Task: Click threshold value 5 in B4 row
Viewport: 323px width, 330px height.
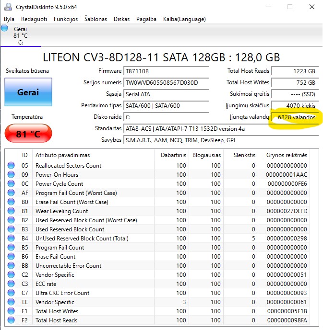Action: [x=253, y=238]
